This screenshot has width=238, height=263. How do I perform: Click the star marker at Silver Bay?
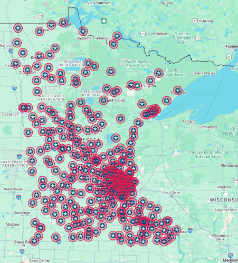click(178, 90)
